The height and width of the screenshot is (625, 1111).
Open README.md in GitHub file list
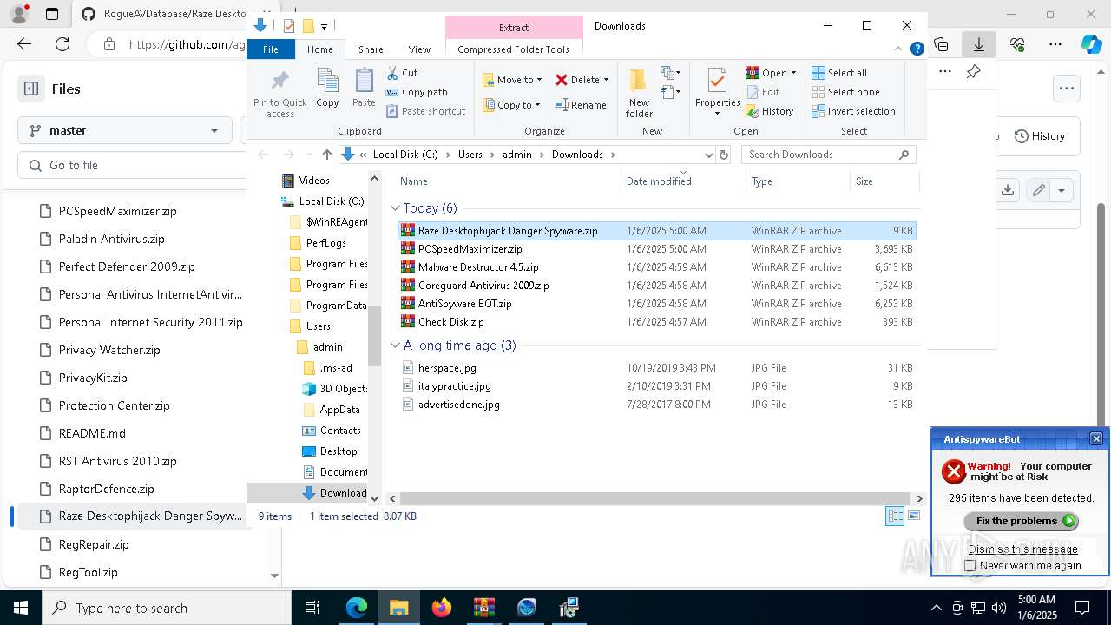click(x=92, y=433)
